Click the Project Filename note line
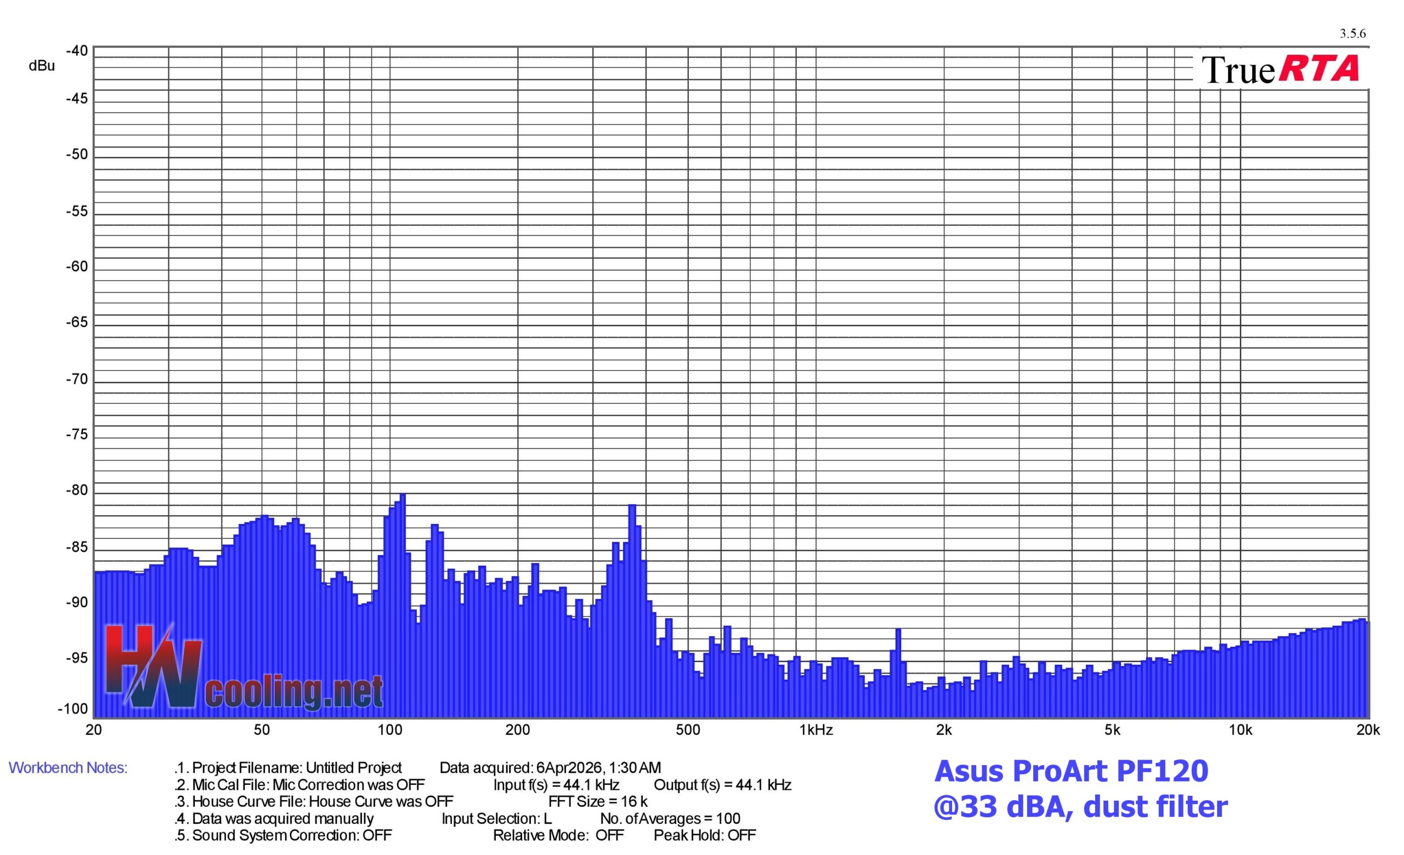The width and height of the screenshot is (1404, 855). click(x=288, y=768)
